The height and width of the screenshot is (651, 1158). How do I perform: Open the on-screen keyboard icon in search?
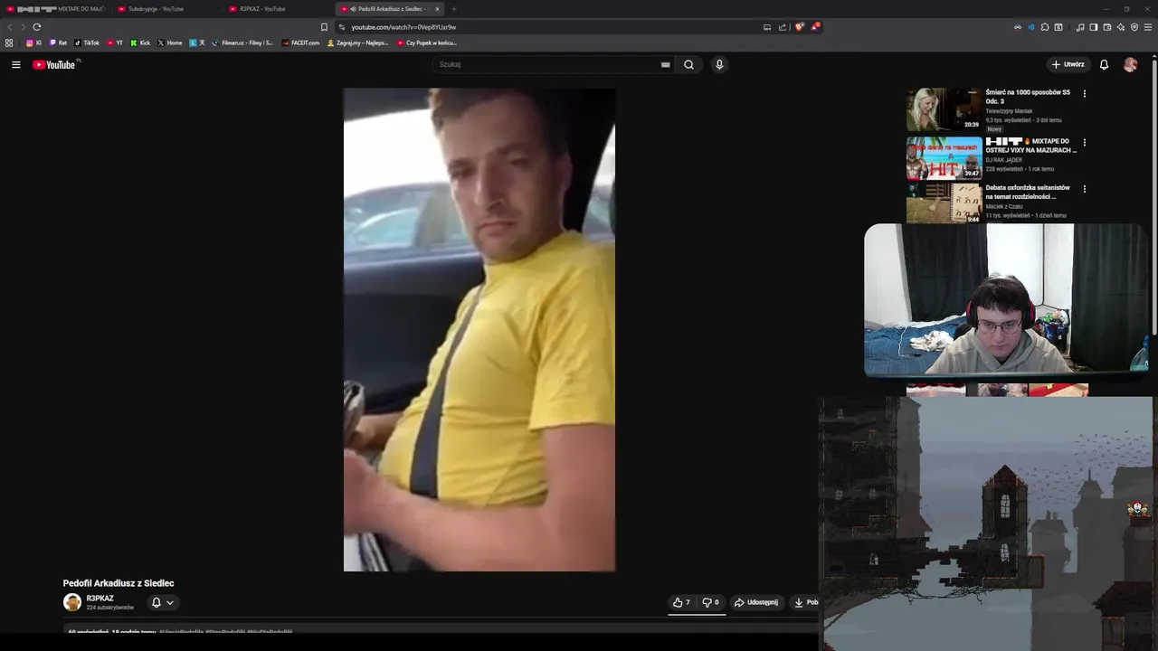click(x=665, y=64)
